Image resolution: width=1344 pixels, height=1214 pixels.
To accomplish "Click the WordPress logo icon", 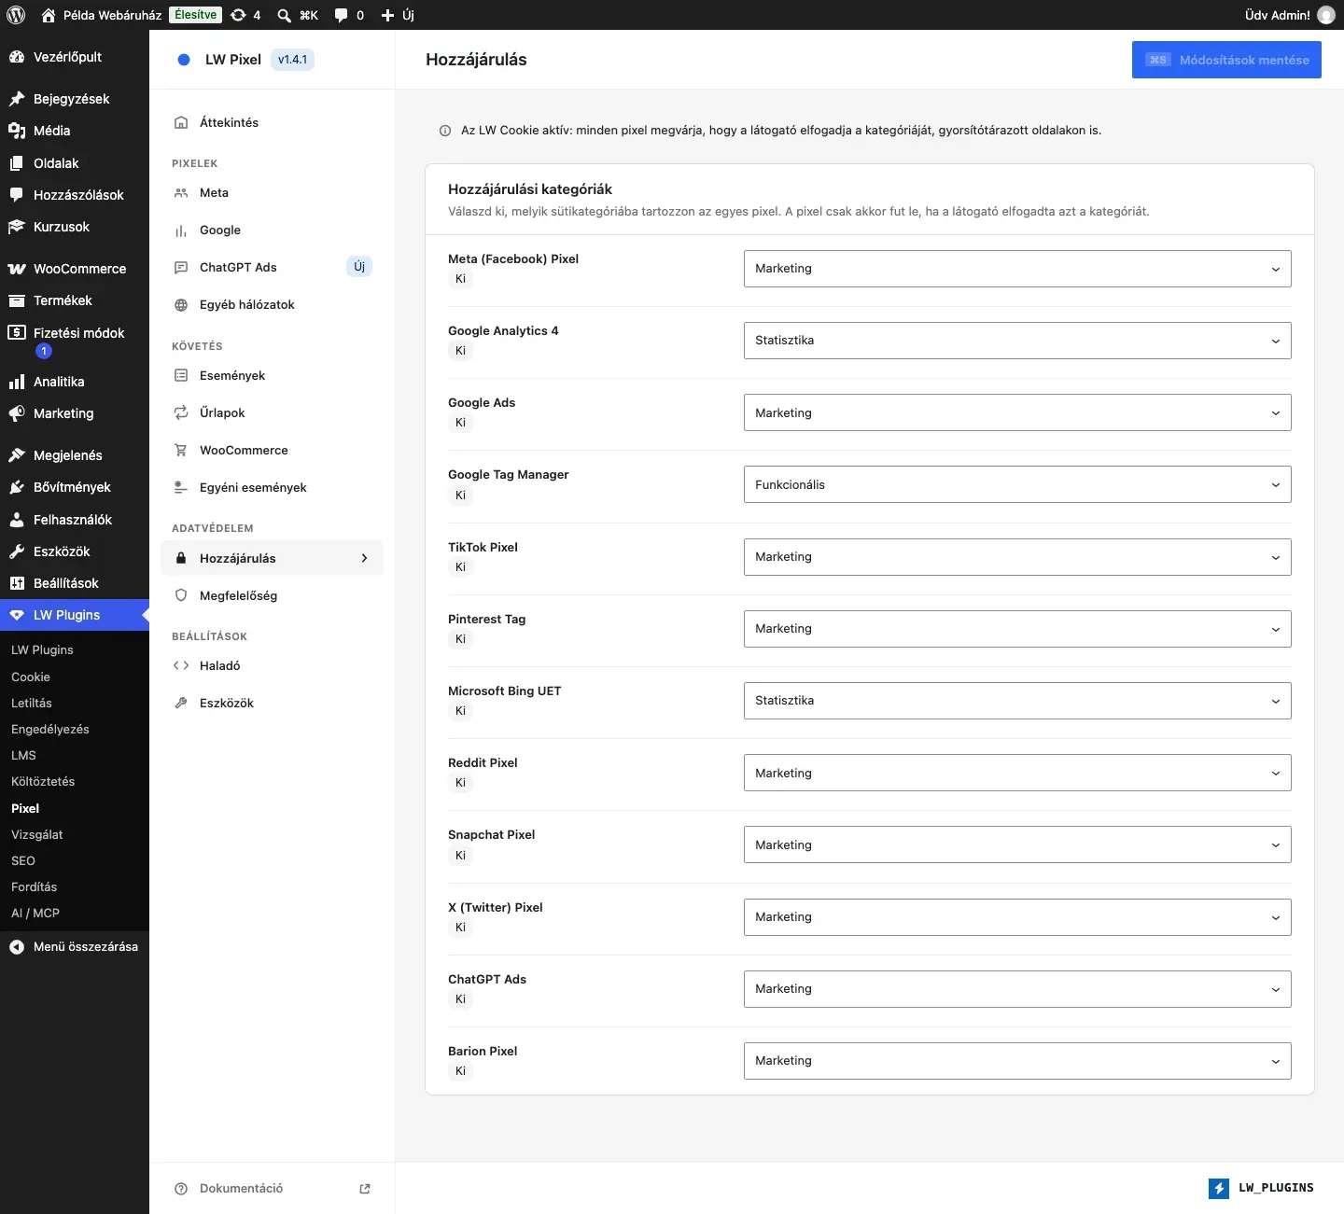I will click(x=16, y=15).
